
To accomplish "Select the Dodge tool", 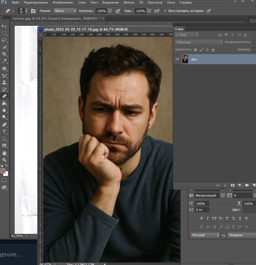I will 4,117.
